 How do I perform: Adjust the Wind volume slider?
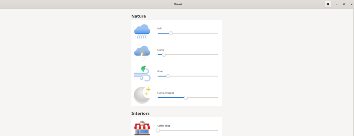coord(188,76)
